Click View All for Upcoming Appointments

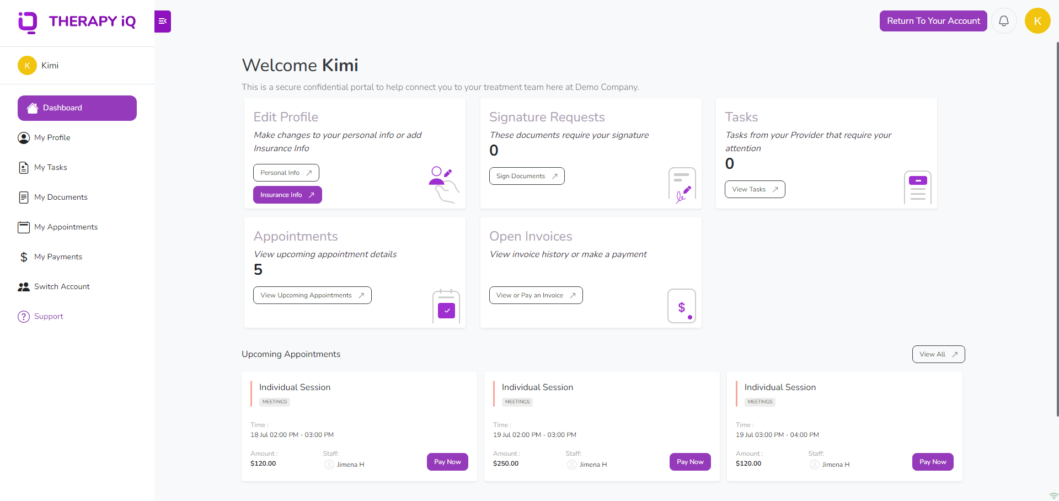click(938, 354)
